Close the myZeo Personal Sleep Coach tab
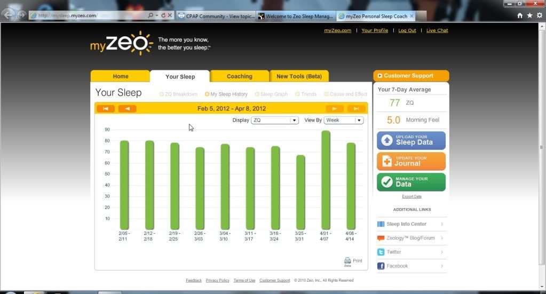Viewport: 546px width, 294px height. pyautogui.click(x=412, y=16)
